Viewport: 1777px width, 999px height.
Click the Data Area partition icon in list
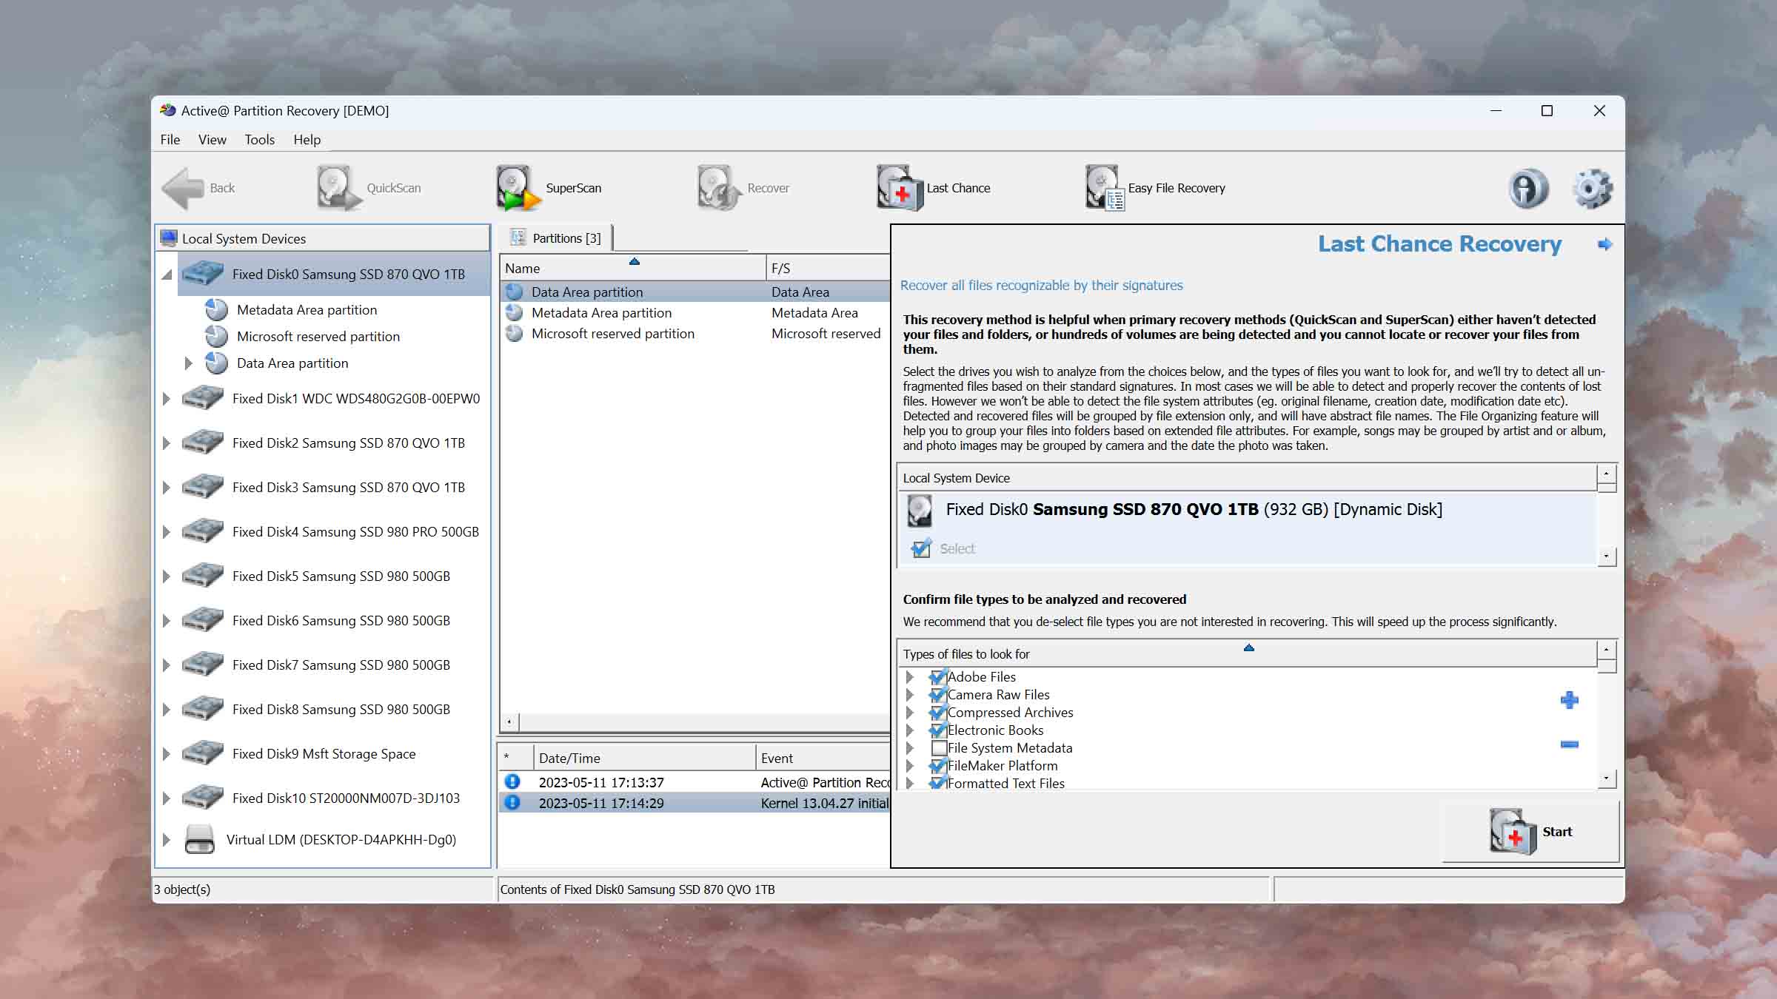[x=515, y=292]
